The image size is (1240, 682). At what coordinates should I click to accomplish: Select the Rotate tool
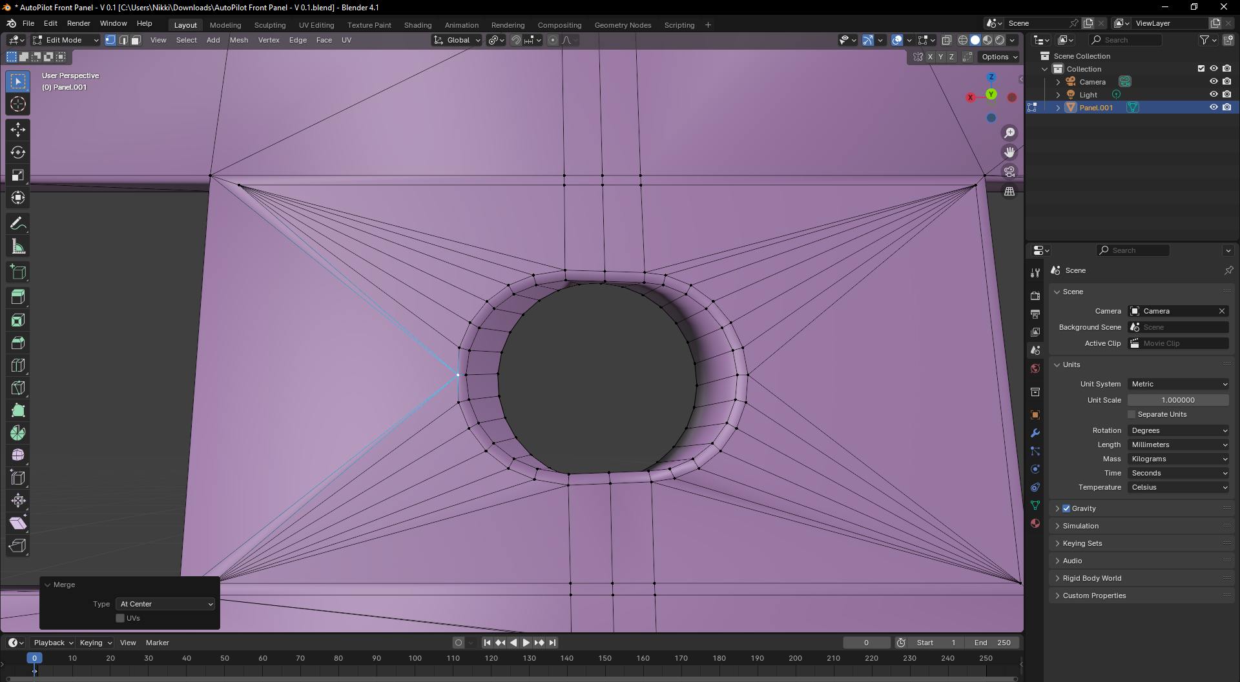tap(18, 152)
